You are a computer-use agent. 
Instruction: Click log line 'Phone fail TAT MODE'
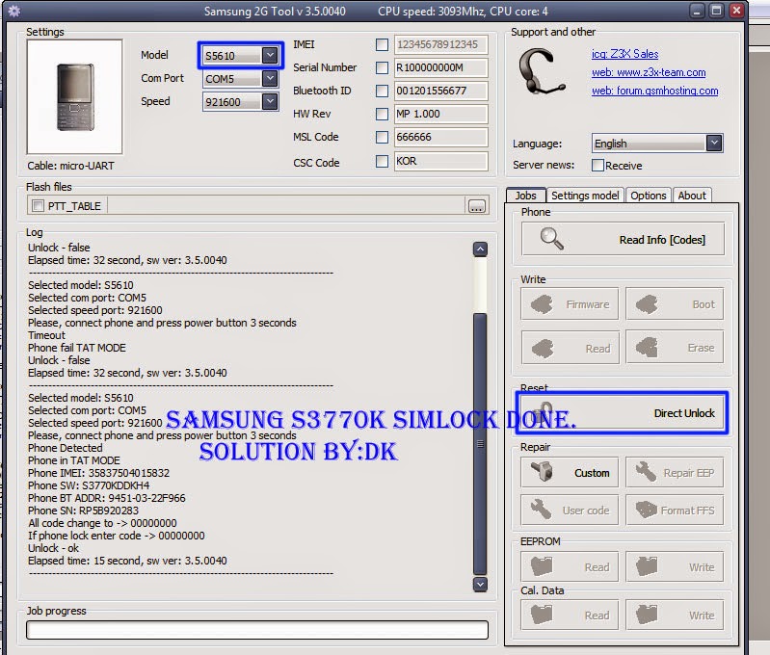tap(76, 348)
